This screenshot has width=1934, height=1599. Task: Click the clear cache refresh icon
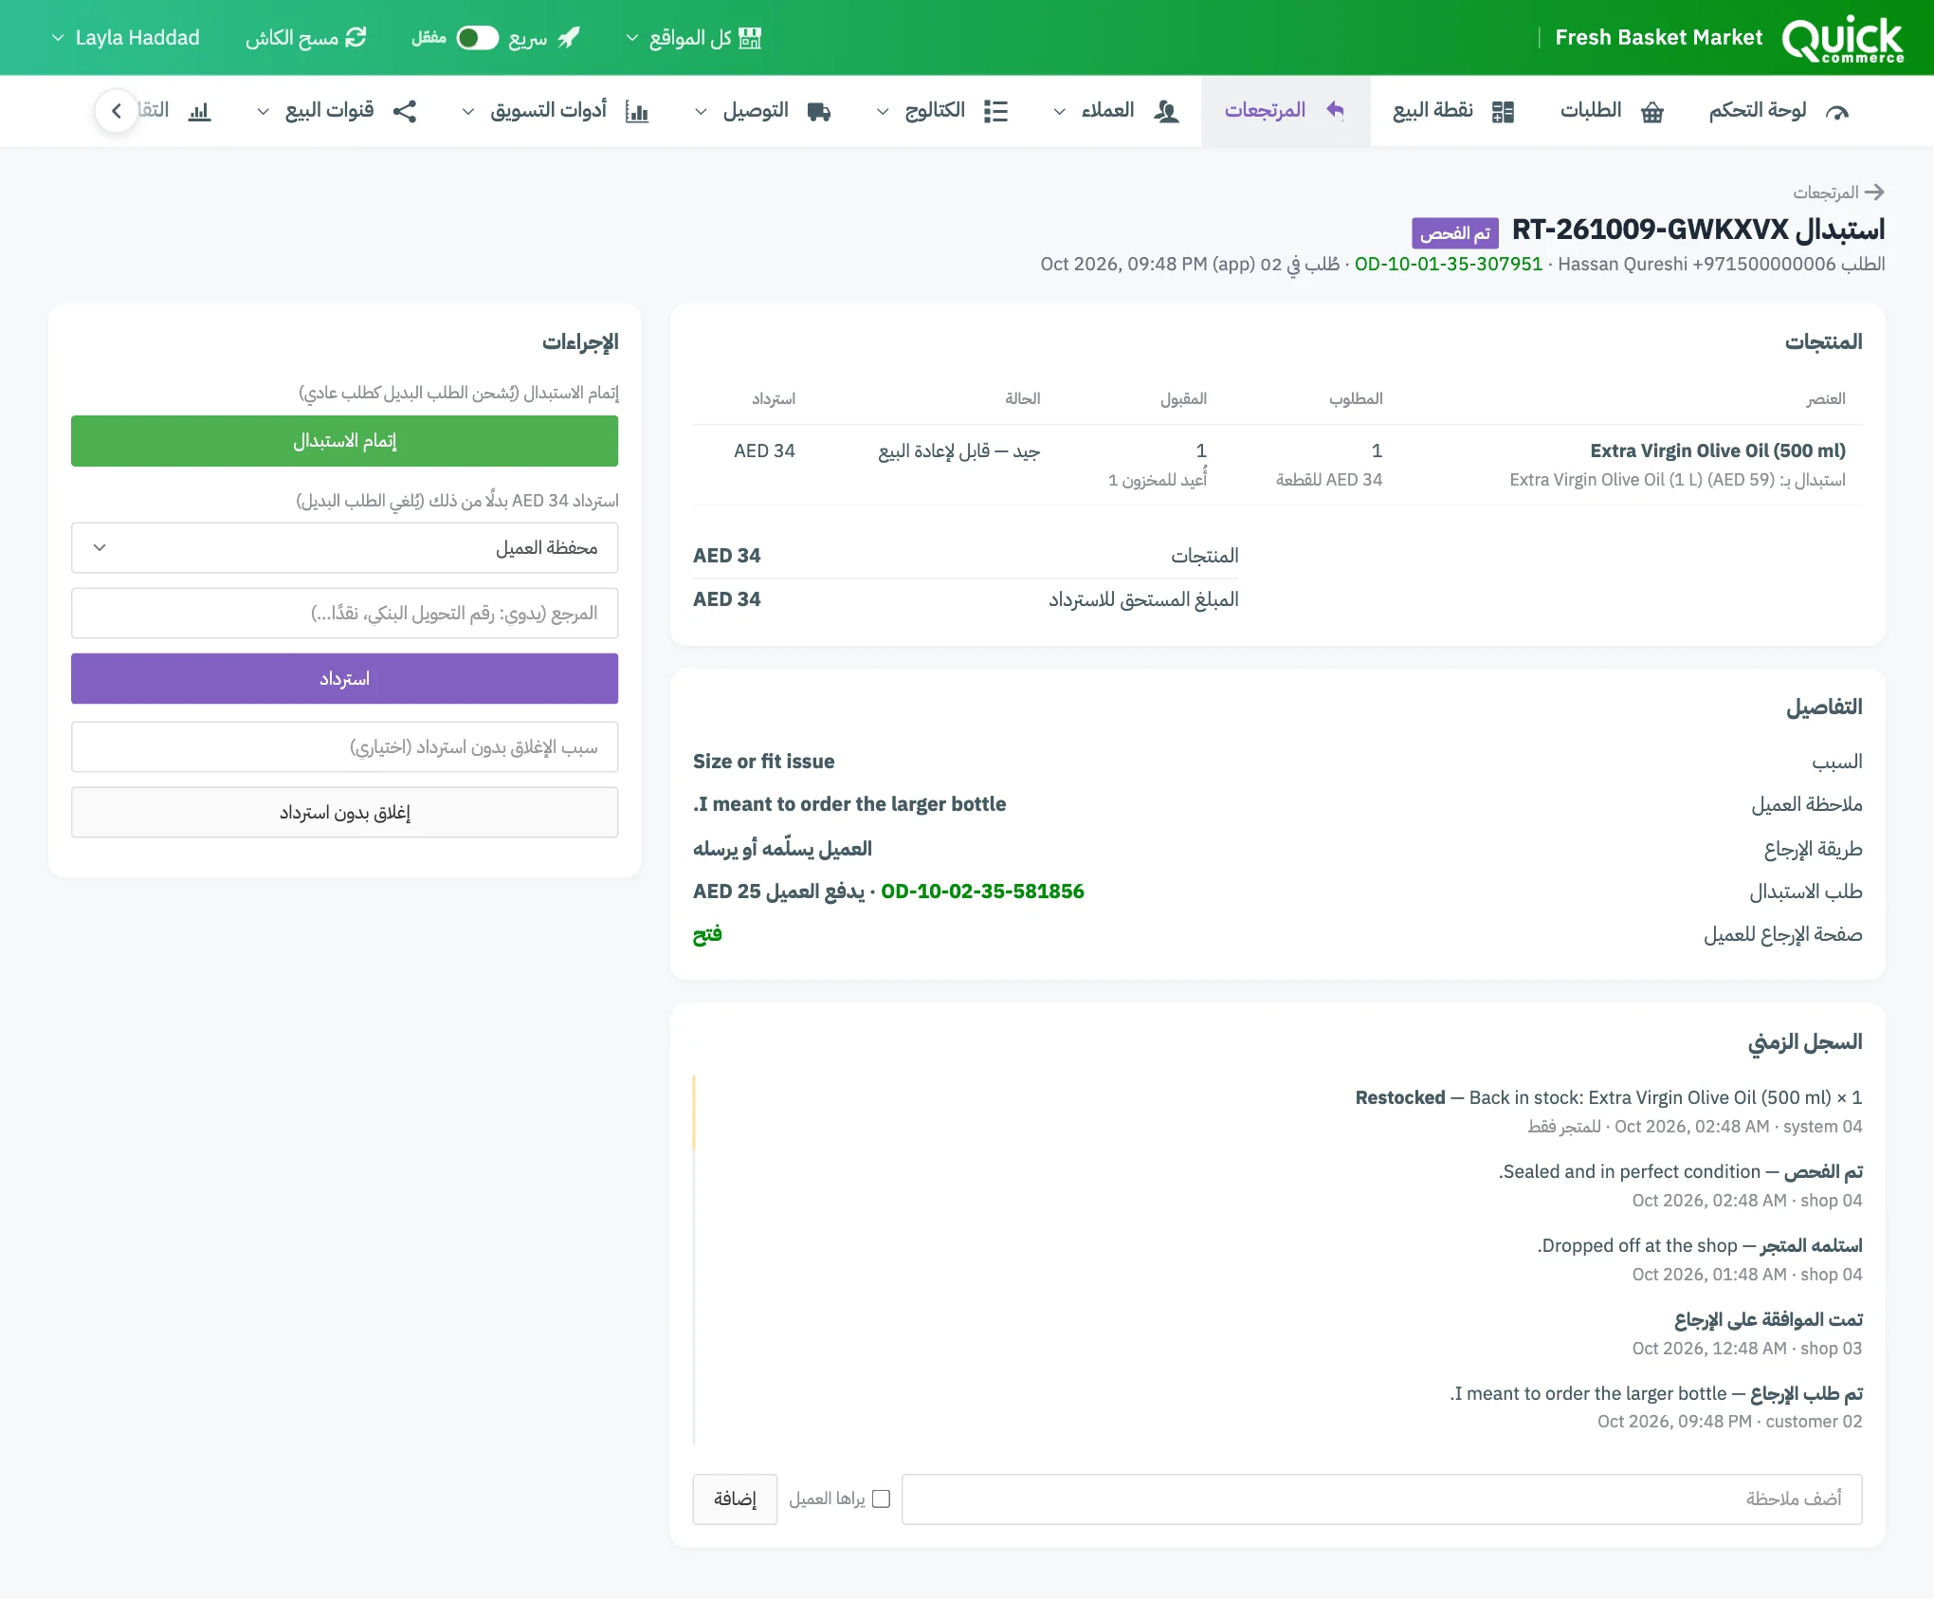click(x=356, y=38)
